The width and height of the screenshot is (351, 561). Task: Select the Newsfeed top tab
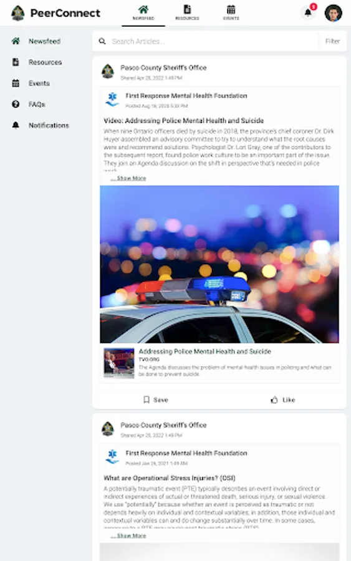(143, 12)
